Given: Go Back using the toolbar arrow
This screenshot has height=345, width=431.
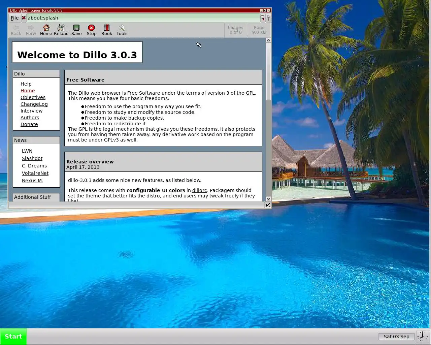Looking at the screenshot, I should (16, 30).
